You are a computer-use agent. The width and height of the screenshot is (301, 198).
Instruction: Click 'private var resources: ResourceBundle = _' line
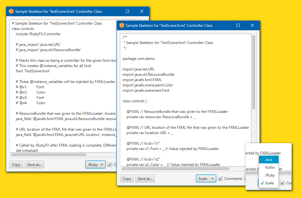pyautogui.click(x=161, y=117)
